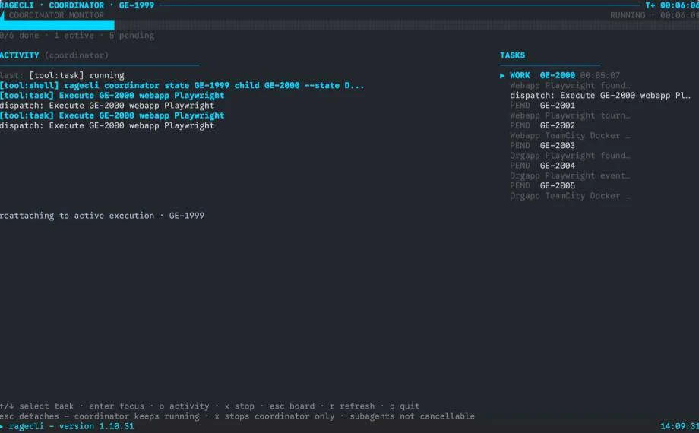The width and height of the screenshot is (699, 433).
Task: Click 'subagents not cancellable' footer note
Action: tap(413, 416)
